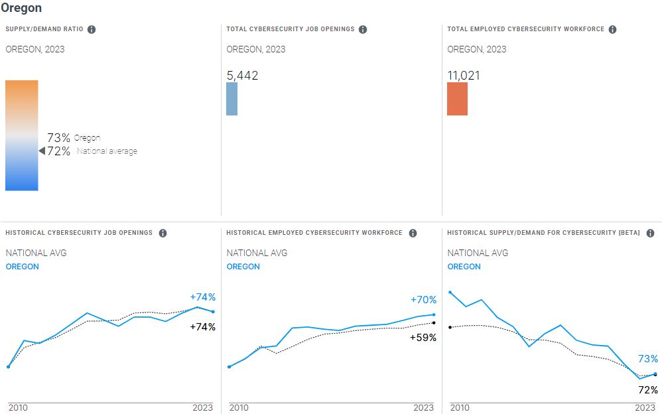The width and height of the screenshot is (662, 414).
Task: Open info icon for Historical Employed Cybersecurity Workforce
Action: tap(413, 233)
